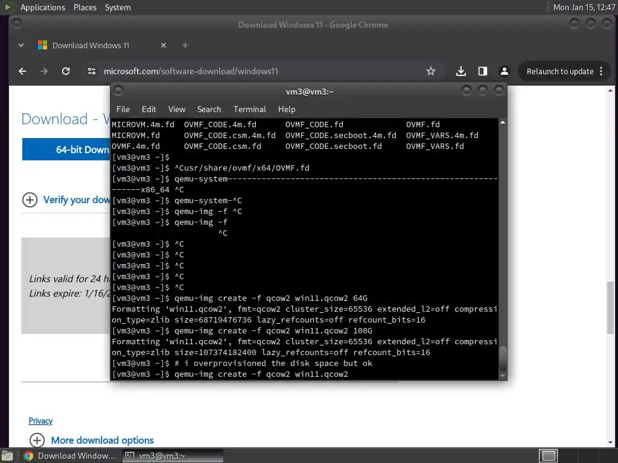
Task: Click browser page scroll down arrow
Action: (x=610, y=442)
